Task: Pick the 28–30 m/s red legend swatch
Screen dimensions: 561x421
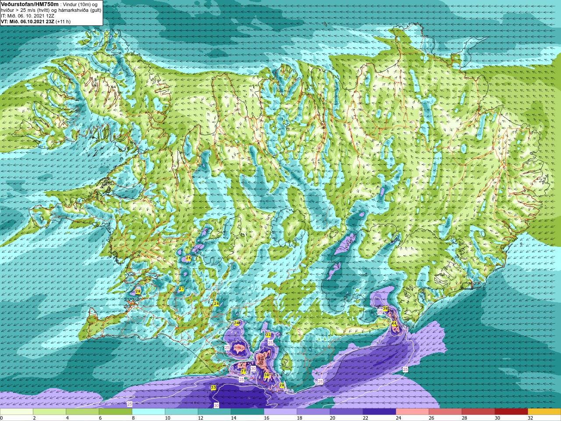Action: (x=479, y=412)
